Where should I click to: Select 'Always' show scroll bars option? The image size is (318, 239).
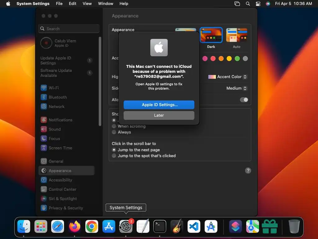[x=114, y=132]
